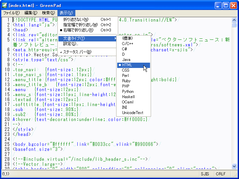Select HTML document type
Screen dimensions: 239x179
point(133,65)
